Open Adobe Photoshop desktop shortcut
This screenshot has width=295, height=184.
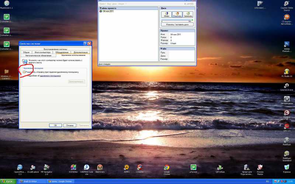pyautogui.click(x=287, y=45)
